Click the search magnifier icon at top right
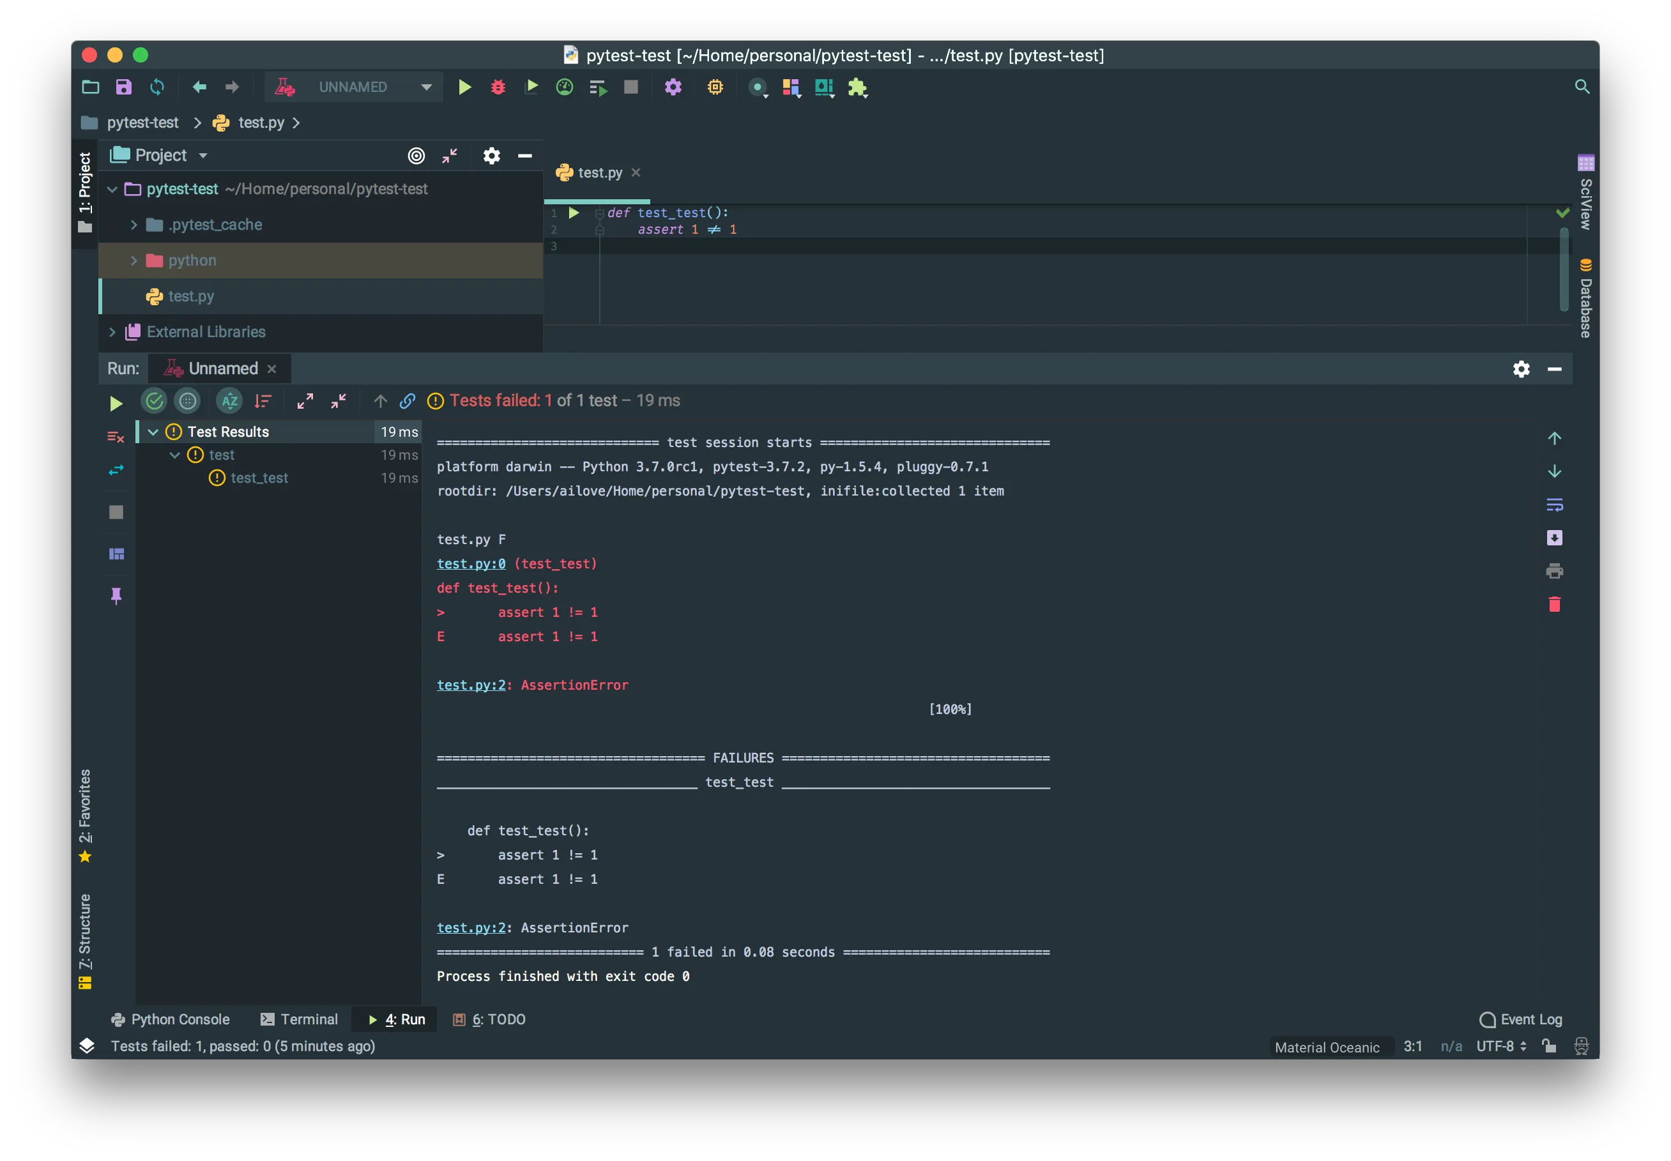The image size is (1671, 1161). (1582, 87)
